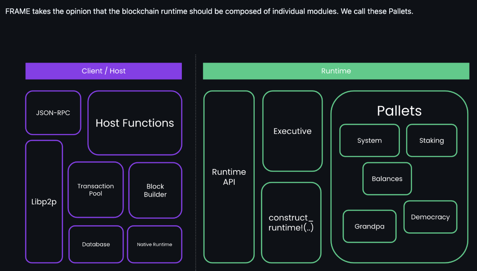Image resolution: width=477 pixels, height=271 pixels.
Task: Click the Pallets title text
Action: [399, 111]
